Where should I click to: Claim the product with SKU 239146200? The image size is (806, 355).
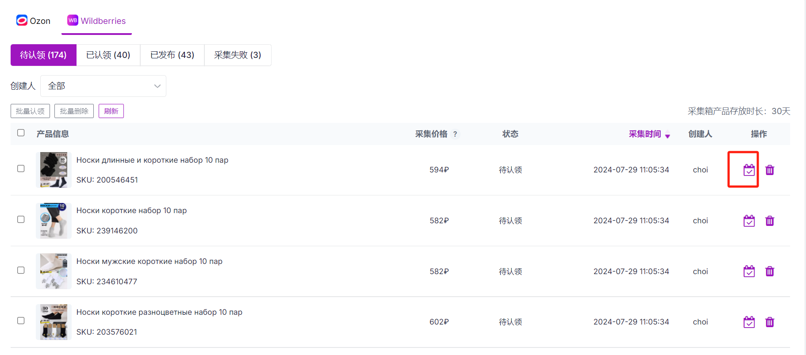pos(749,221)
